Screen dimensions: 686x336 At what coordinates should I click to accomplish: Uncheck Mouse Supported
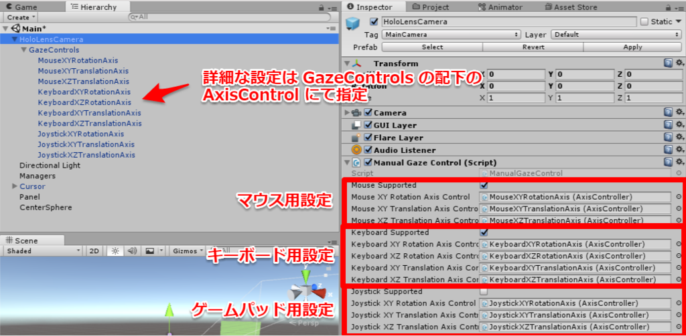(x=484, y=185)
